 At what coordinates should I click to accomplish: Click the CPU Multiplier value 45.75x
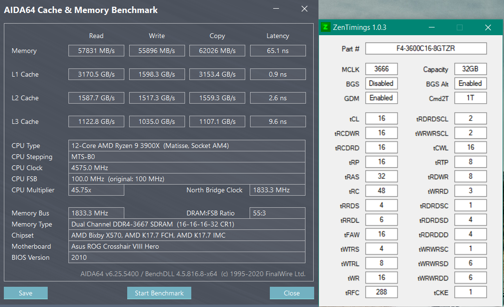[96, 190]
